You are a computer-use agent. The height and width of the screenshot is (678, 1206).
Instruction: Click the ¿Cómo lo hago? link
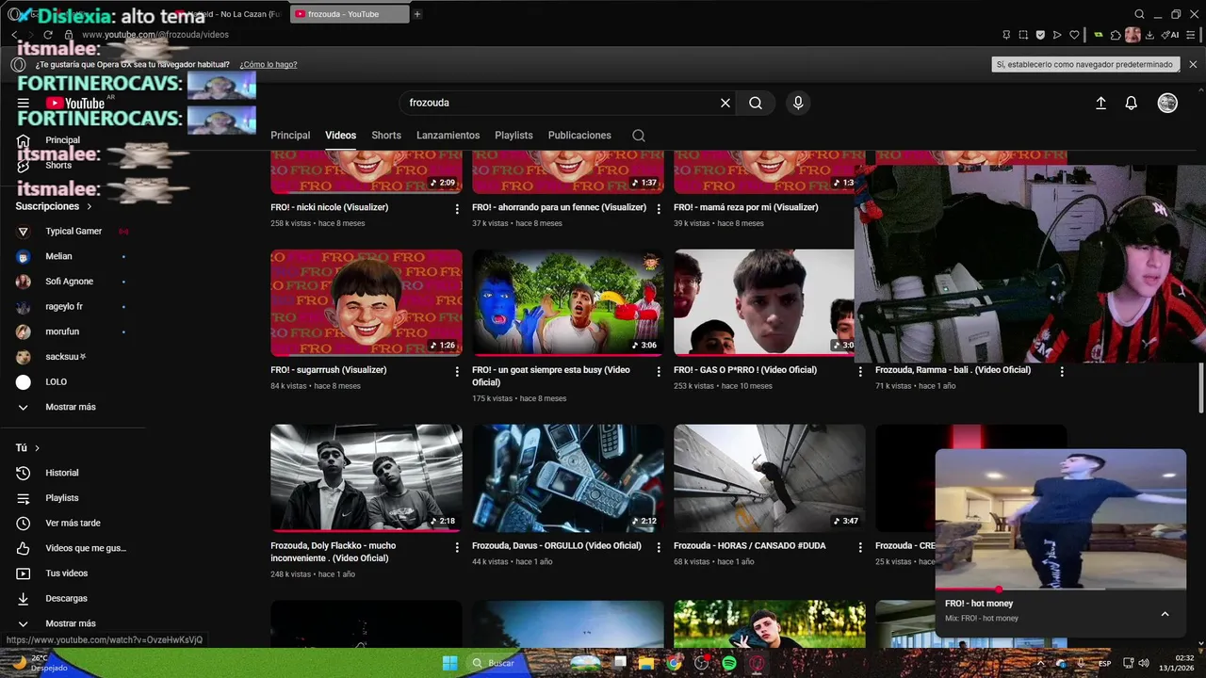[x=269, y=64]
